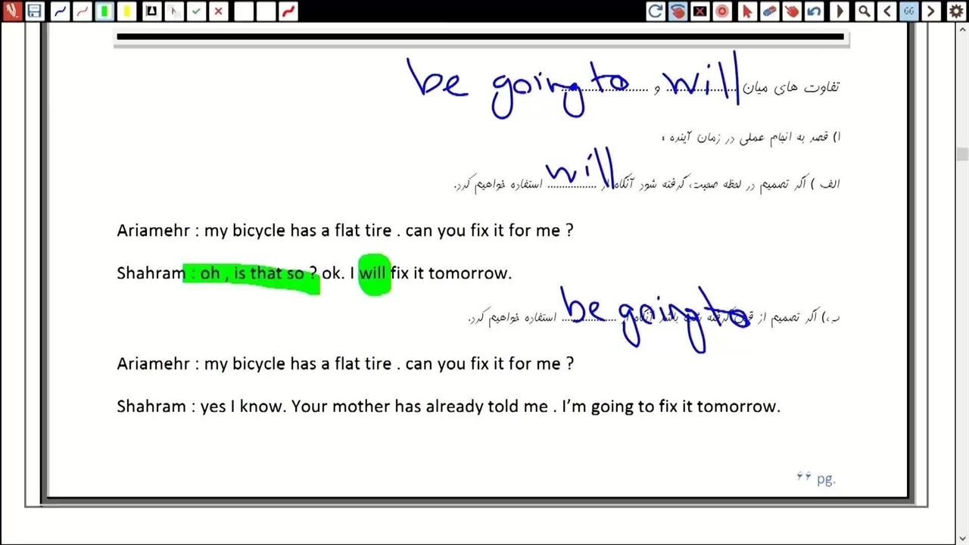Viewport: 969px width, 545px height.
Task: Select the thin red pen tool
Action: click(x=82, y=11)
